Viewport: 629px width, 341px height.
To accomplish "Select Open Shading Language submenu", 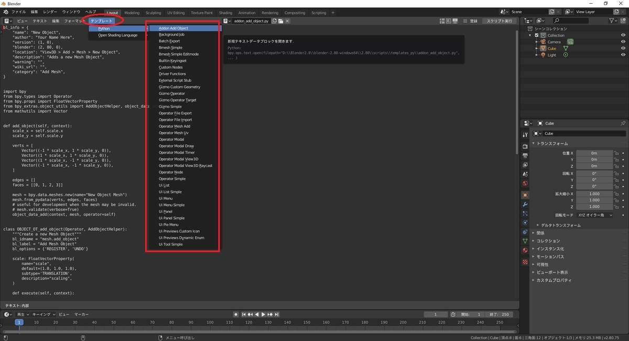I will click(118, 35).
